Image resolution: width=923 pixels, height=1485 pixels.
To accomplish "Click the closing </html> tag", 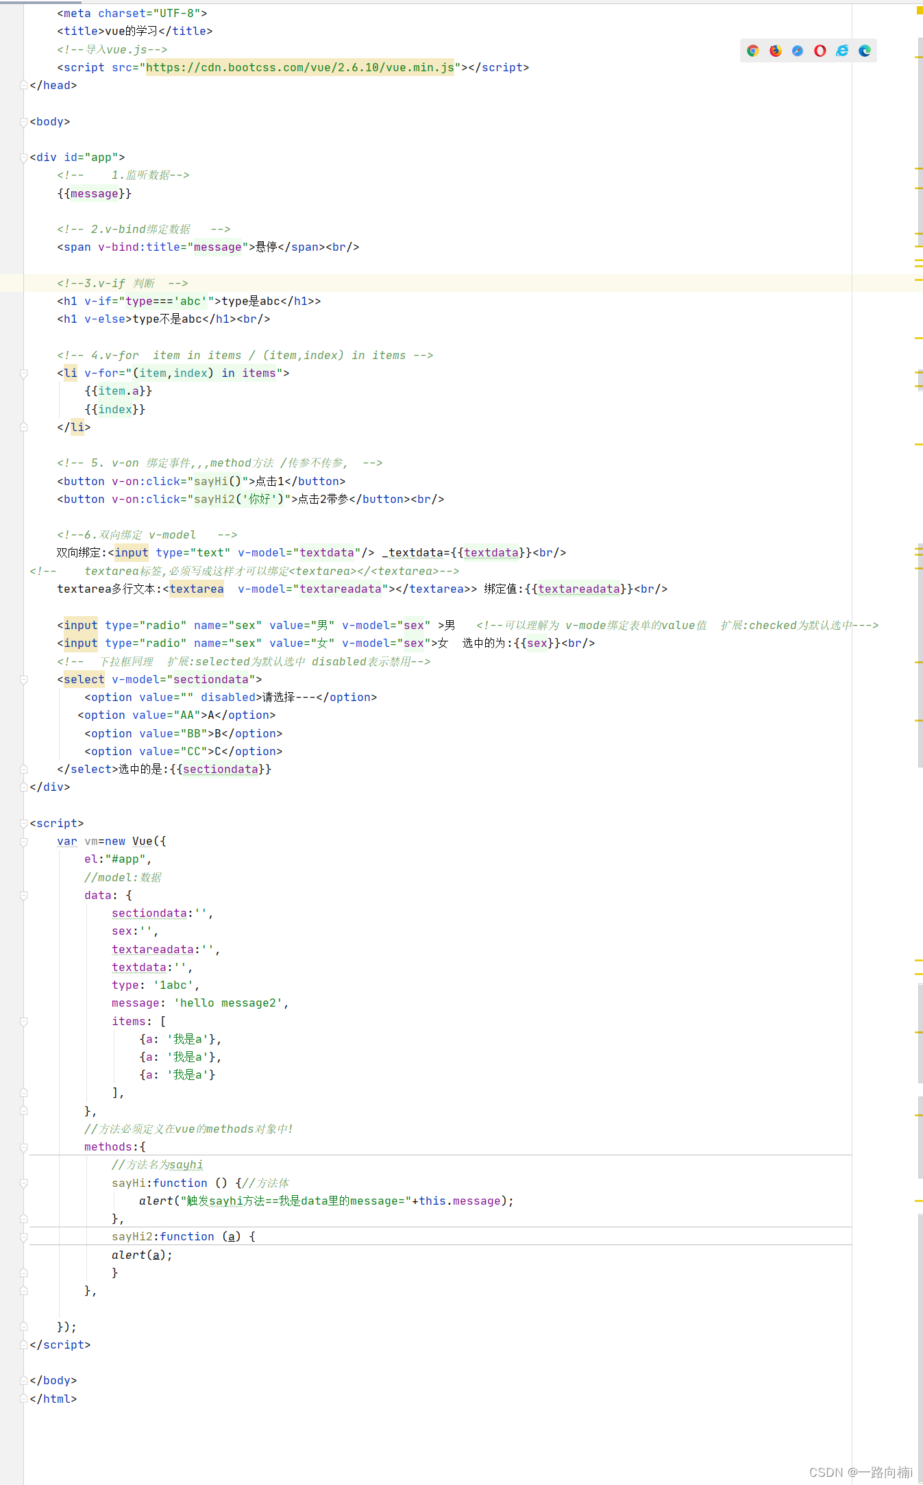I will tap(53, 1399).
